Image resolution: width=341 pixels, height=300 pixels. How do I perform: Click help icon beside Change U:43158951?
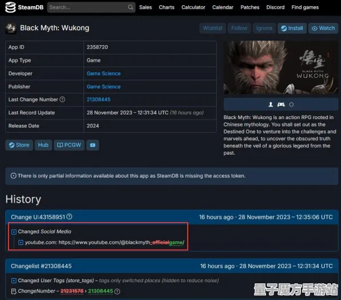[69, 216]
